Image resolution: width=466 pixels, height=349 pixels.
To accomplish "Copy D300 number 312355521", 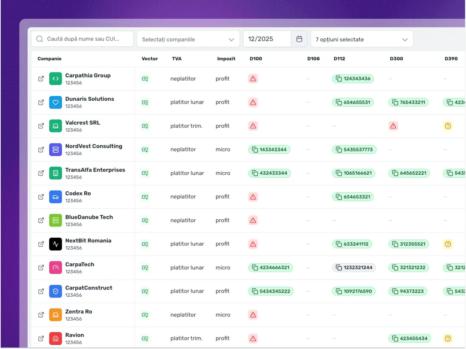I will [x=409, y=244].
